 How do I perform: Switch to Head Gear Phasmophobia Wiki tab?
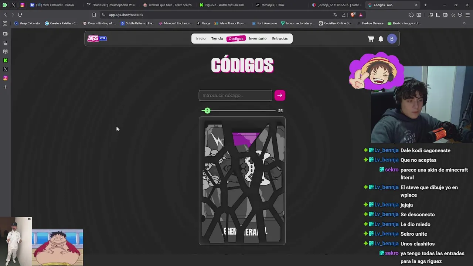click(111, 5)
